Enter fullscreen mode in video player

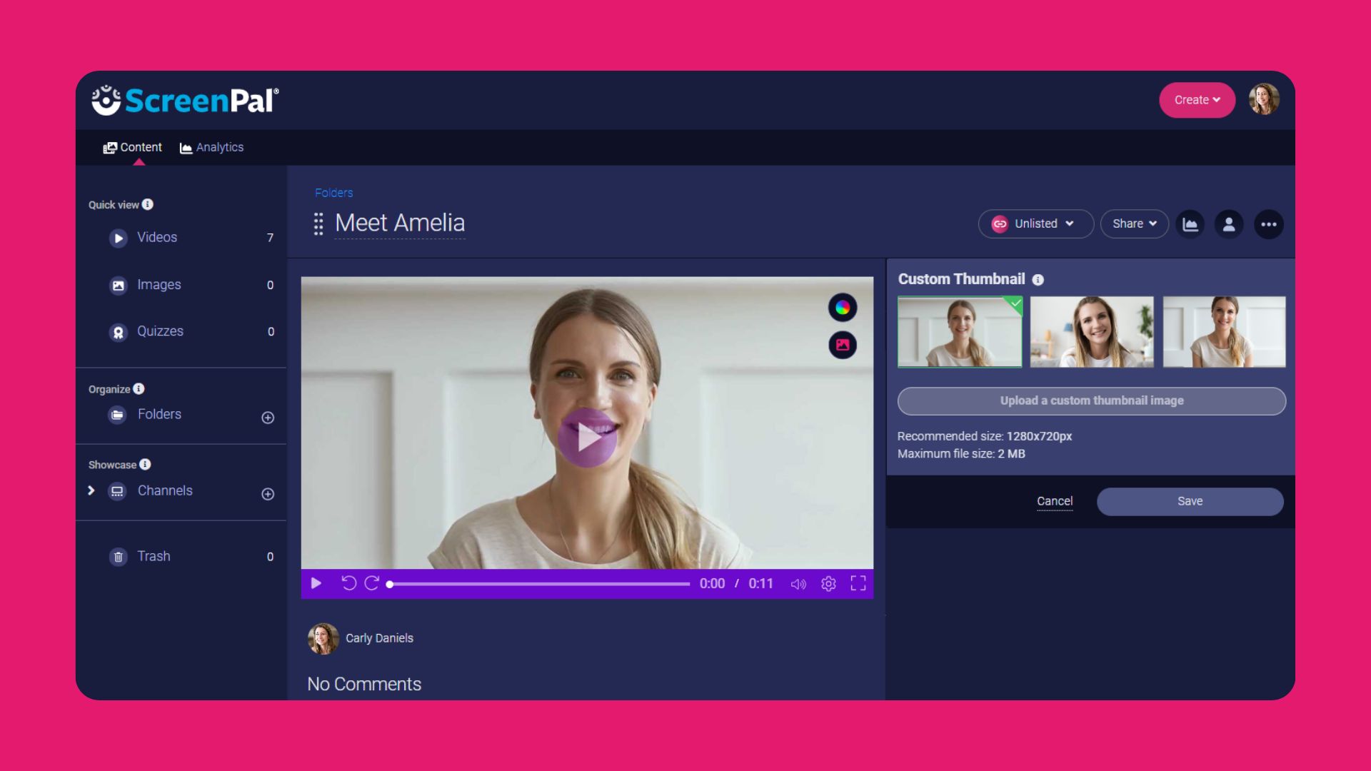858,584
